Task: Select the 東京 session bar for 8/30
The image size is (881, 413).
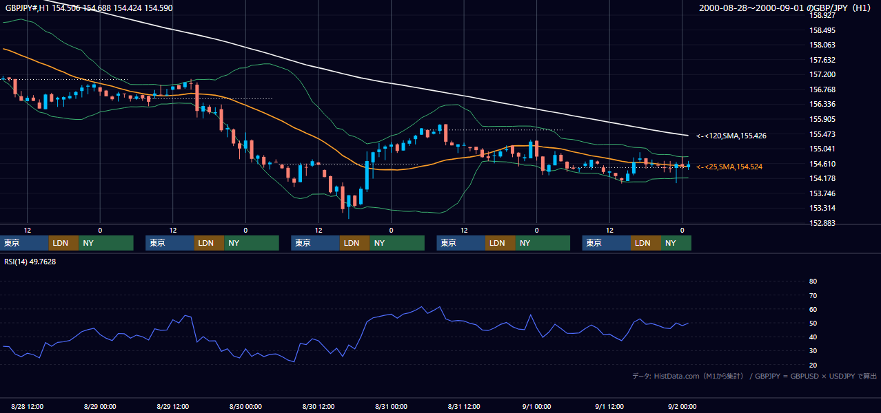Action: (x=315, y=243)
